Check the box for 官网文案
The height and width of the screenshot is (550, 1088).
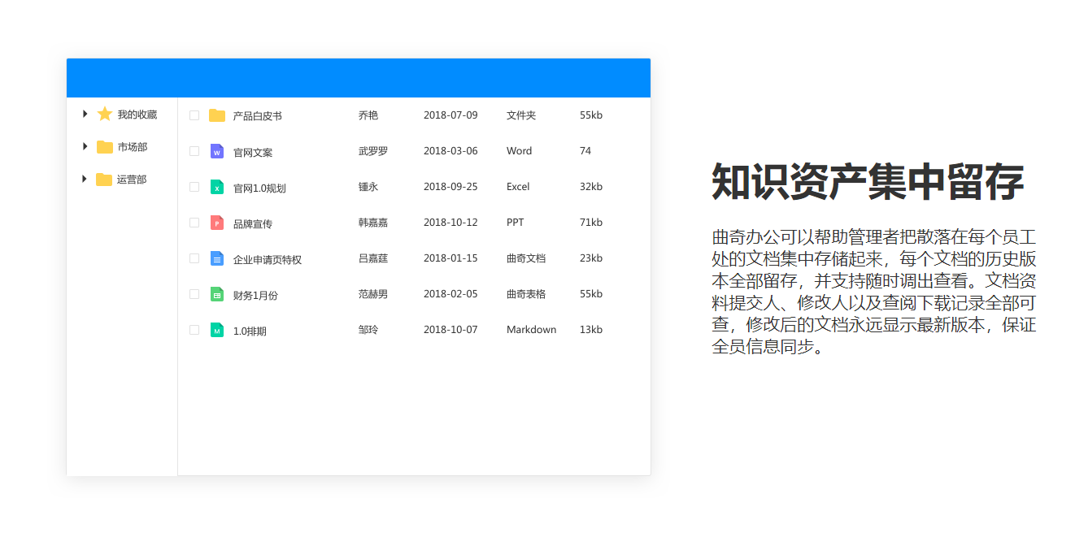[194, 151]
